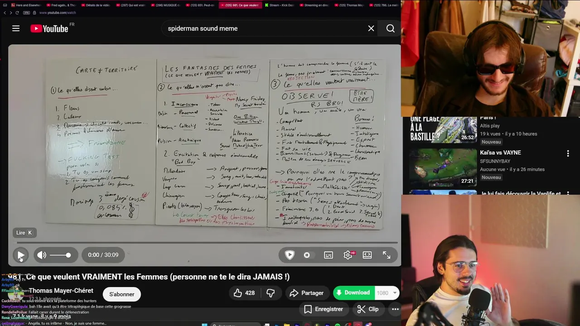
Task: Open the Windows Start button
Action: pos(204,324)
